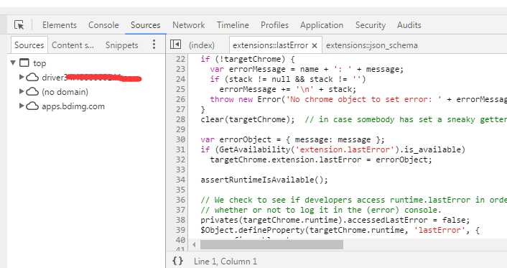Image resolution: width=507 pixels, height=268 pixels.
Task: Activate the inspect element picker icon
Action: coord(19,25)
